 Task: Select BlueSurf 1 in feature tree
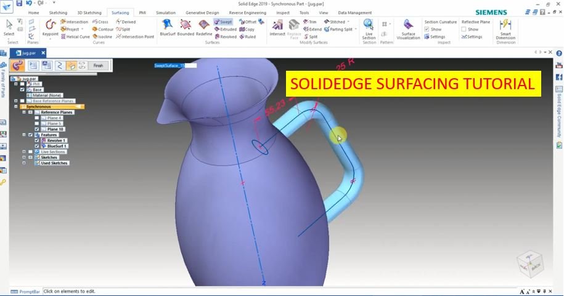click(x=57, y=146)
